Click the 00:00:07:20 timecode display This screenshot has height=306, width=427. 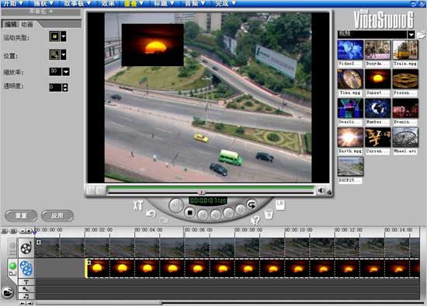coord(208,201)
